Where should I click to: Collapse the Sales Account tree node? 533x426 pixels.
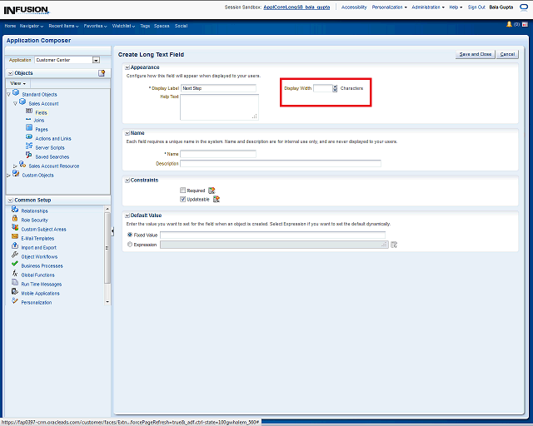click(15, 103)
